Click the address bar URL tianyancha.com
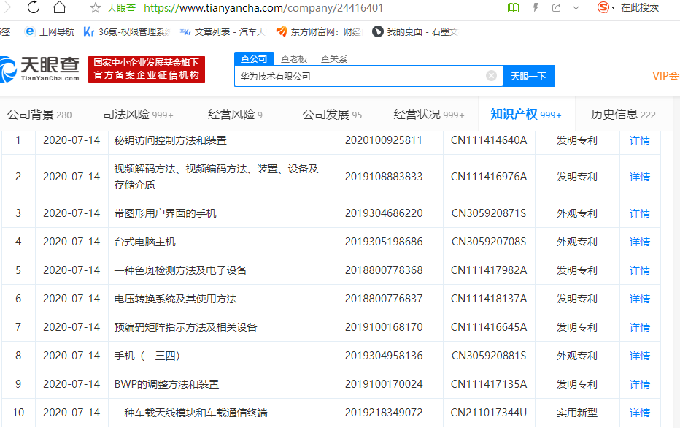Image resolution: width=680 pixels, height=428 pixels. coord(263,8)
